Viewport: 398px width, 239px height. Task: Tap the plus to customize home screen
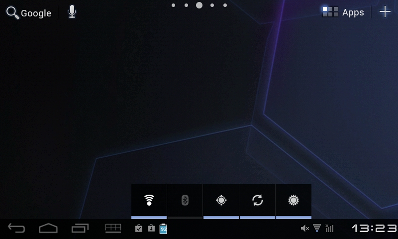click(385, 11)
